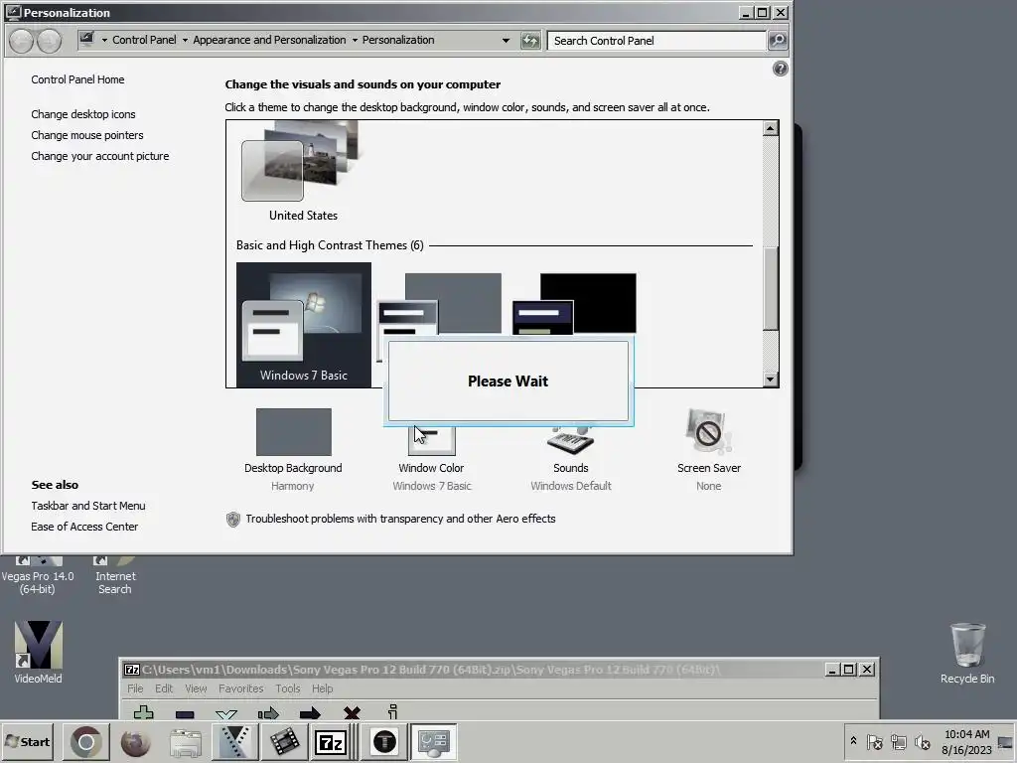Open the film reel taskbar icon

284,742
